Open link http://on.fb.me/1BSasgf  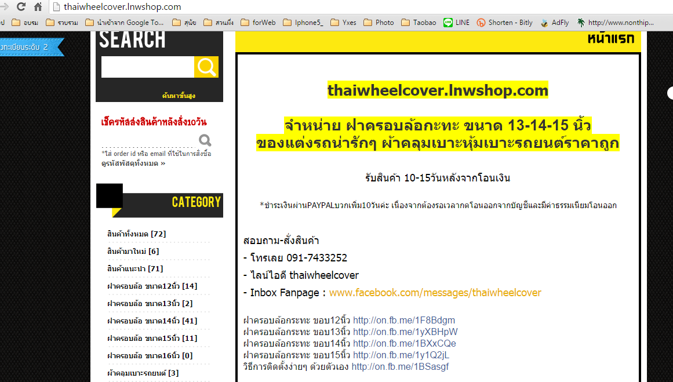[x=400, y=366]
